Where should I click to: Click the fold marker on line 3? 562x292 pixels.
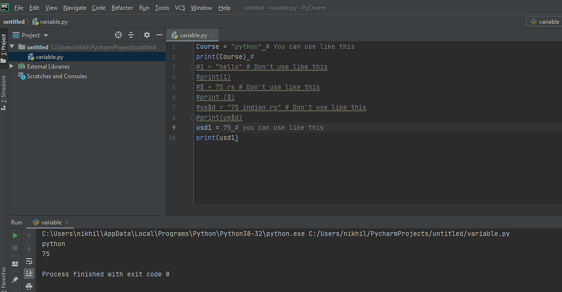coord(193,67)
